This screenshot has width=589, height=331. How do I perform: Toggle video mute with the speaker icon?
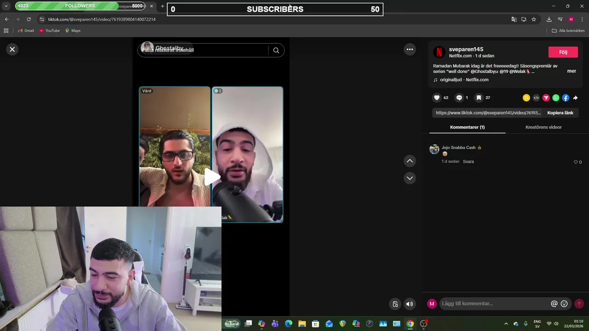click(x=410, y=304)
